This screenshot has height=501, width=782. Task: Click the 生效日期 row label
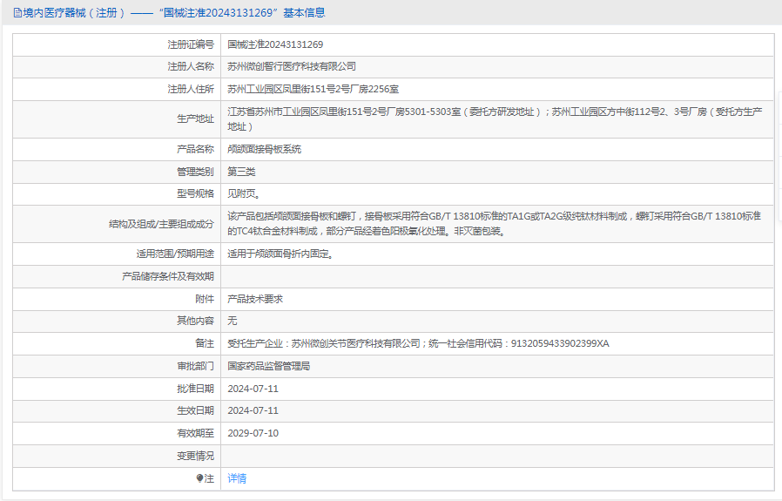195,410
